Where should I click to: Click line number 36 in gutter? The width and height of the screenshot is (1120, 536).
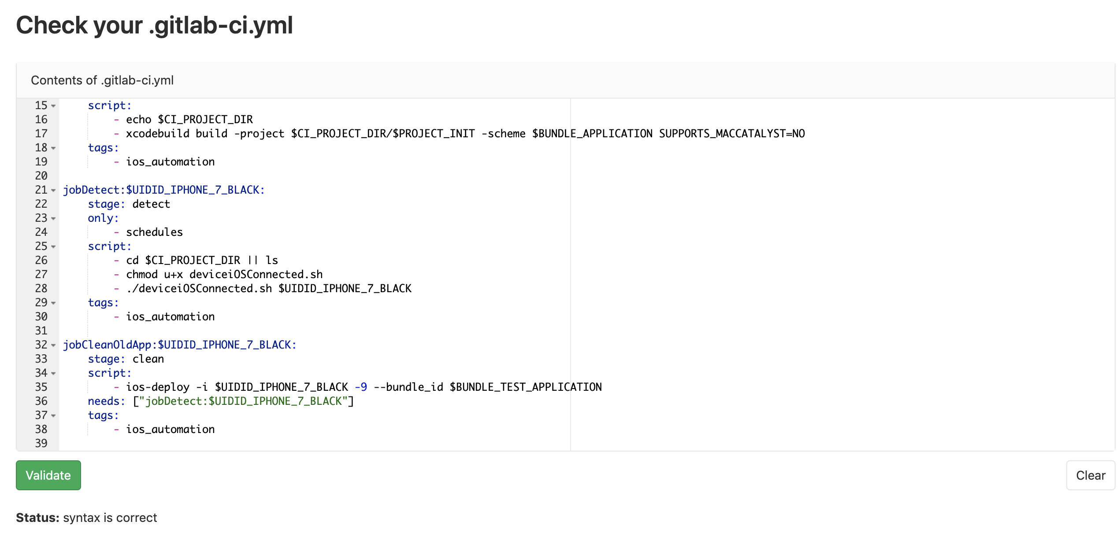tap(41, 401)
